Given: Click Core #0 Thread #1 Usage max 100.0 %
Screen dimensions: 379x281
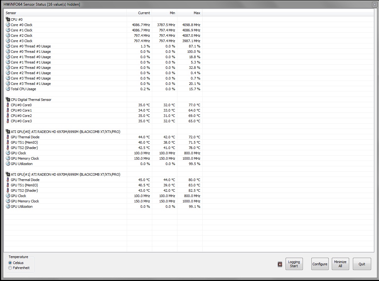Looking at the screenshot, I should (193, 52).
